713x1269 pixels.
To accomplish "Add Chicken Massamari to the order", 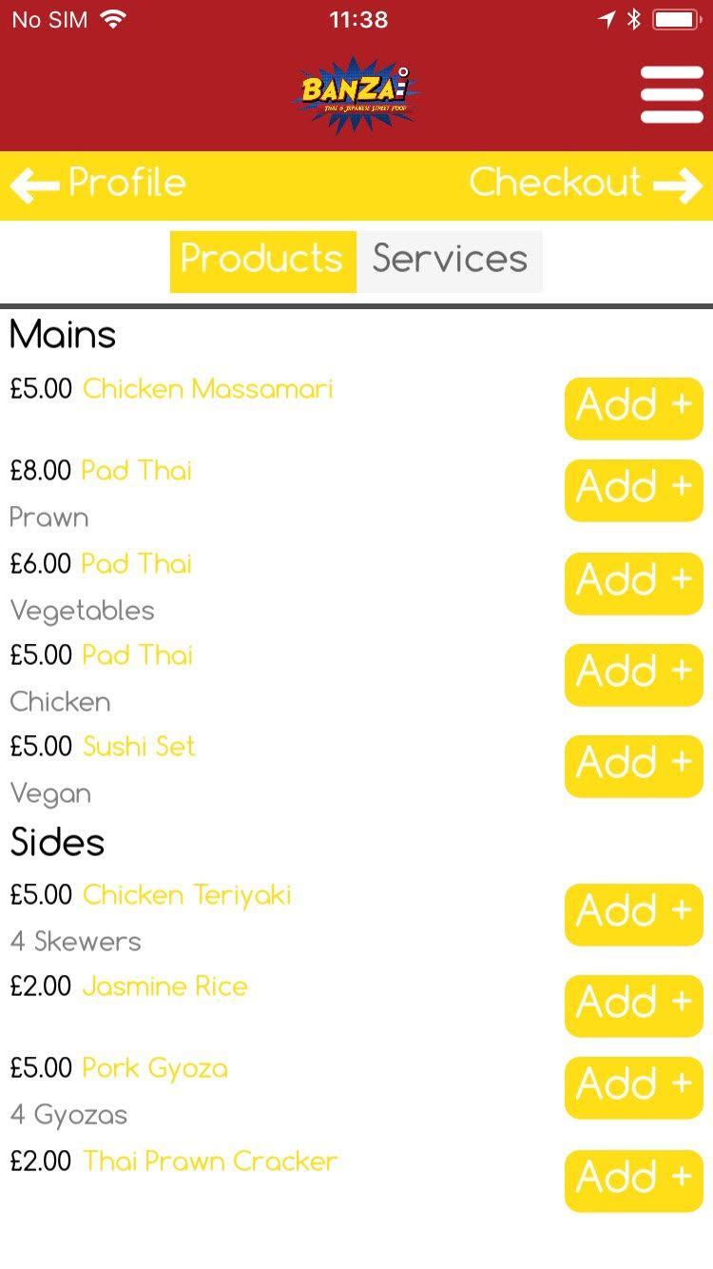I will click(633, 408).
